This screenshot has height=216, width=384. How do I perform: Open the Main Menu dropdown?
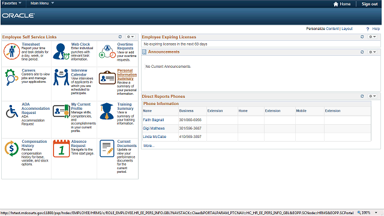(42, 3)
